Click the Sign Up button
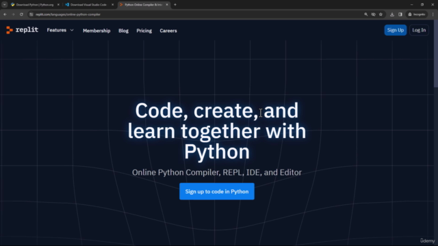Viewport: 438px width, 246px height. (x=396, y=30)
